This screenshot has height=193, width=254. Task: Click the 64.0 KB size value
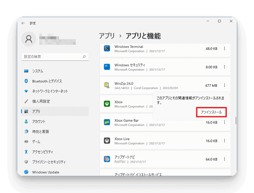coord(212,159)
